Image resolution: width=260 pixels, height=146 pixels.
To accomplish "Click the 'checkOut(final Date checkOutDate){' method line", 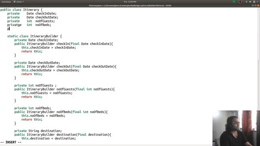I will (x=65, y=67).
